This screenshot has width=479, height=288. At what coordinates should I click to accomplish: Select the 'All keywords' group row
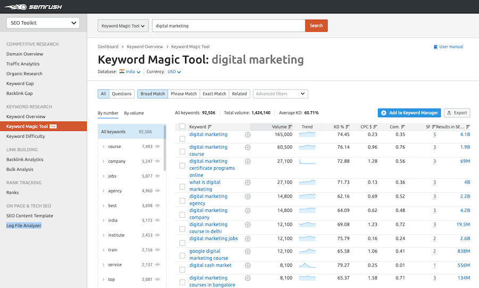(x=131, y=131)
